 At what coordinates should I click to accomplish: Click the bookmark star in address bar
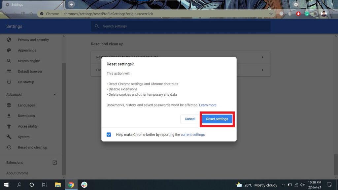click(x=271, y=14)
